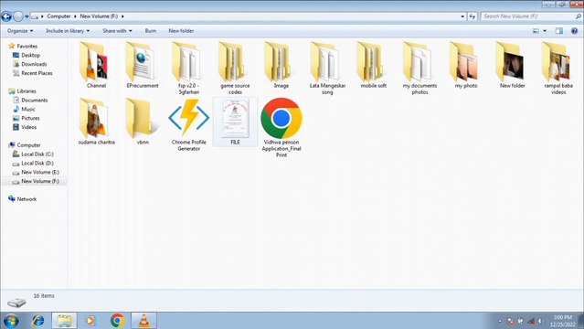584x329 pixels.
Task: Refresh the current folder view
Action: coord(472,16)
